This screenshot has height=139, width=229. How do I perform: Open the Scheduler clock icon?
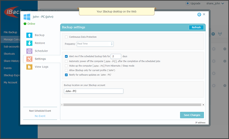click(29, 51)
